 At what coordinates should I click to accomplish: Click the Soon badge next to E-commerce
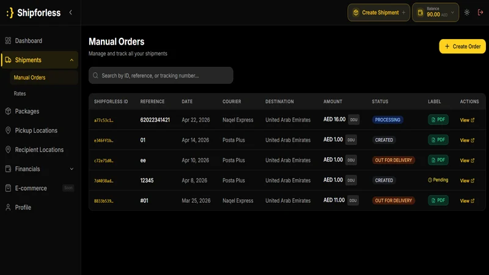tap(68, 188)
